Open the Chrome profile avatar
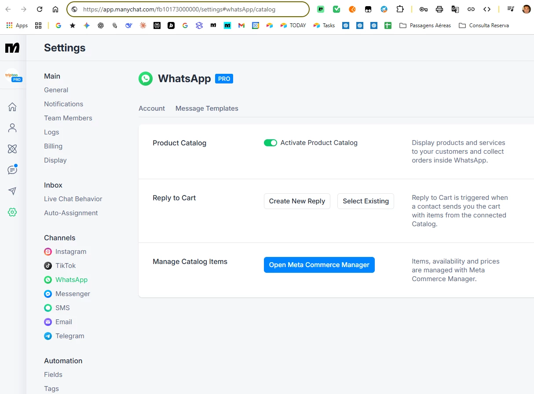This screenshot has width=534, height=394. (527, 9)
